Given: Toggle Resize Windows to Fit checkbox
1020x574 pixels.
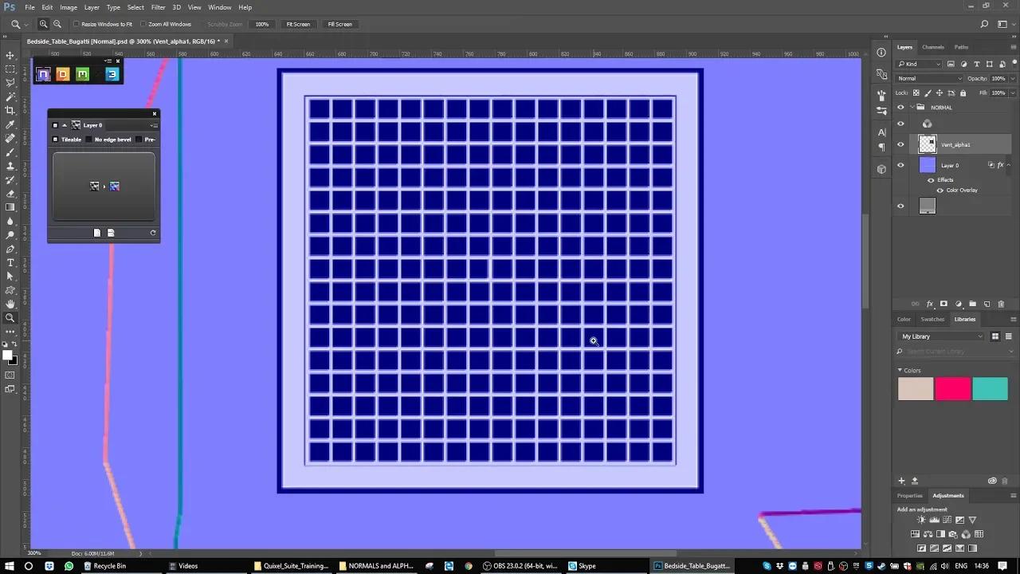Looking at the screenshot, I should tap(76, 24).
